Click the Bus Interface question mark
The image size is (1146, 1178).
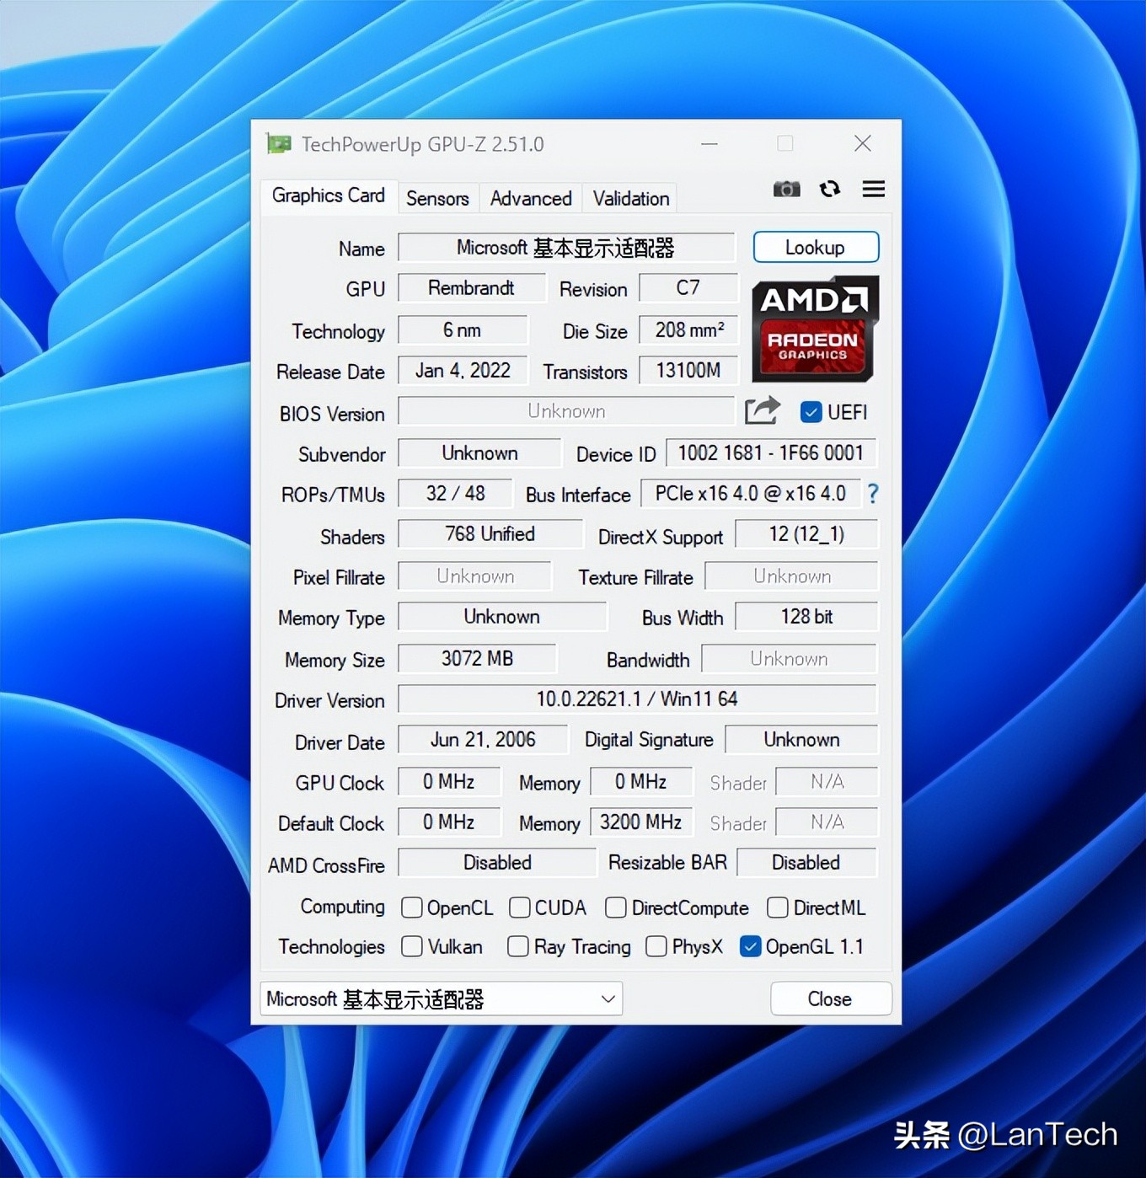point(873,494)
